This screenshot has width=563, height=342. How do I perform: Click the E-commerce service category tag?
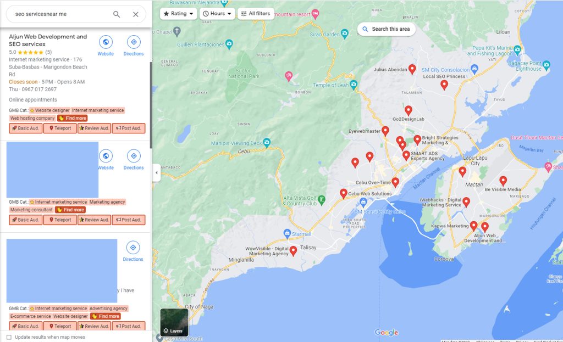click(x=31, y=316)
